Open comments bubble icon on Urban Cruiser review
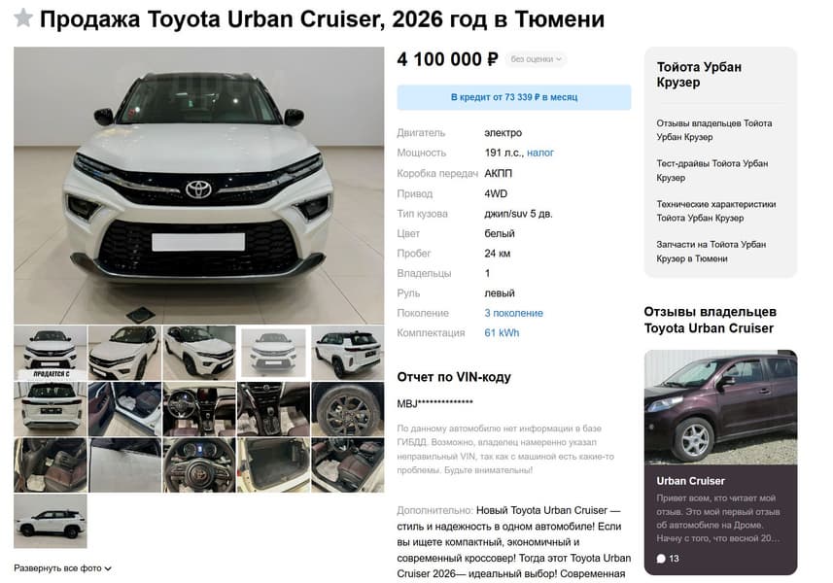 (661, 558)
